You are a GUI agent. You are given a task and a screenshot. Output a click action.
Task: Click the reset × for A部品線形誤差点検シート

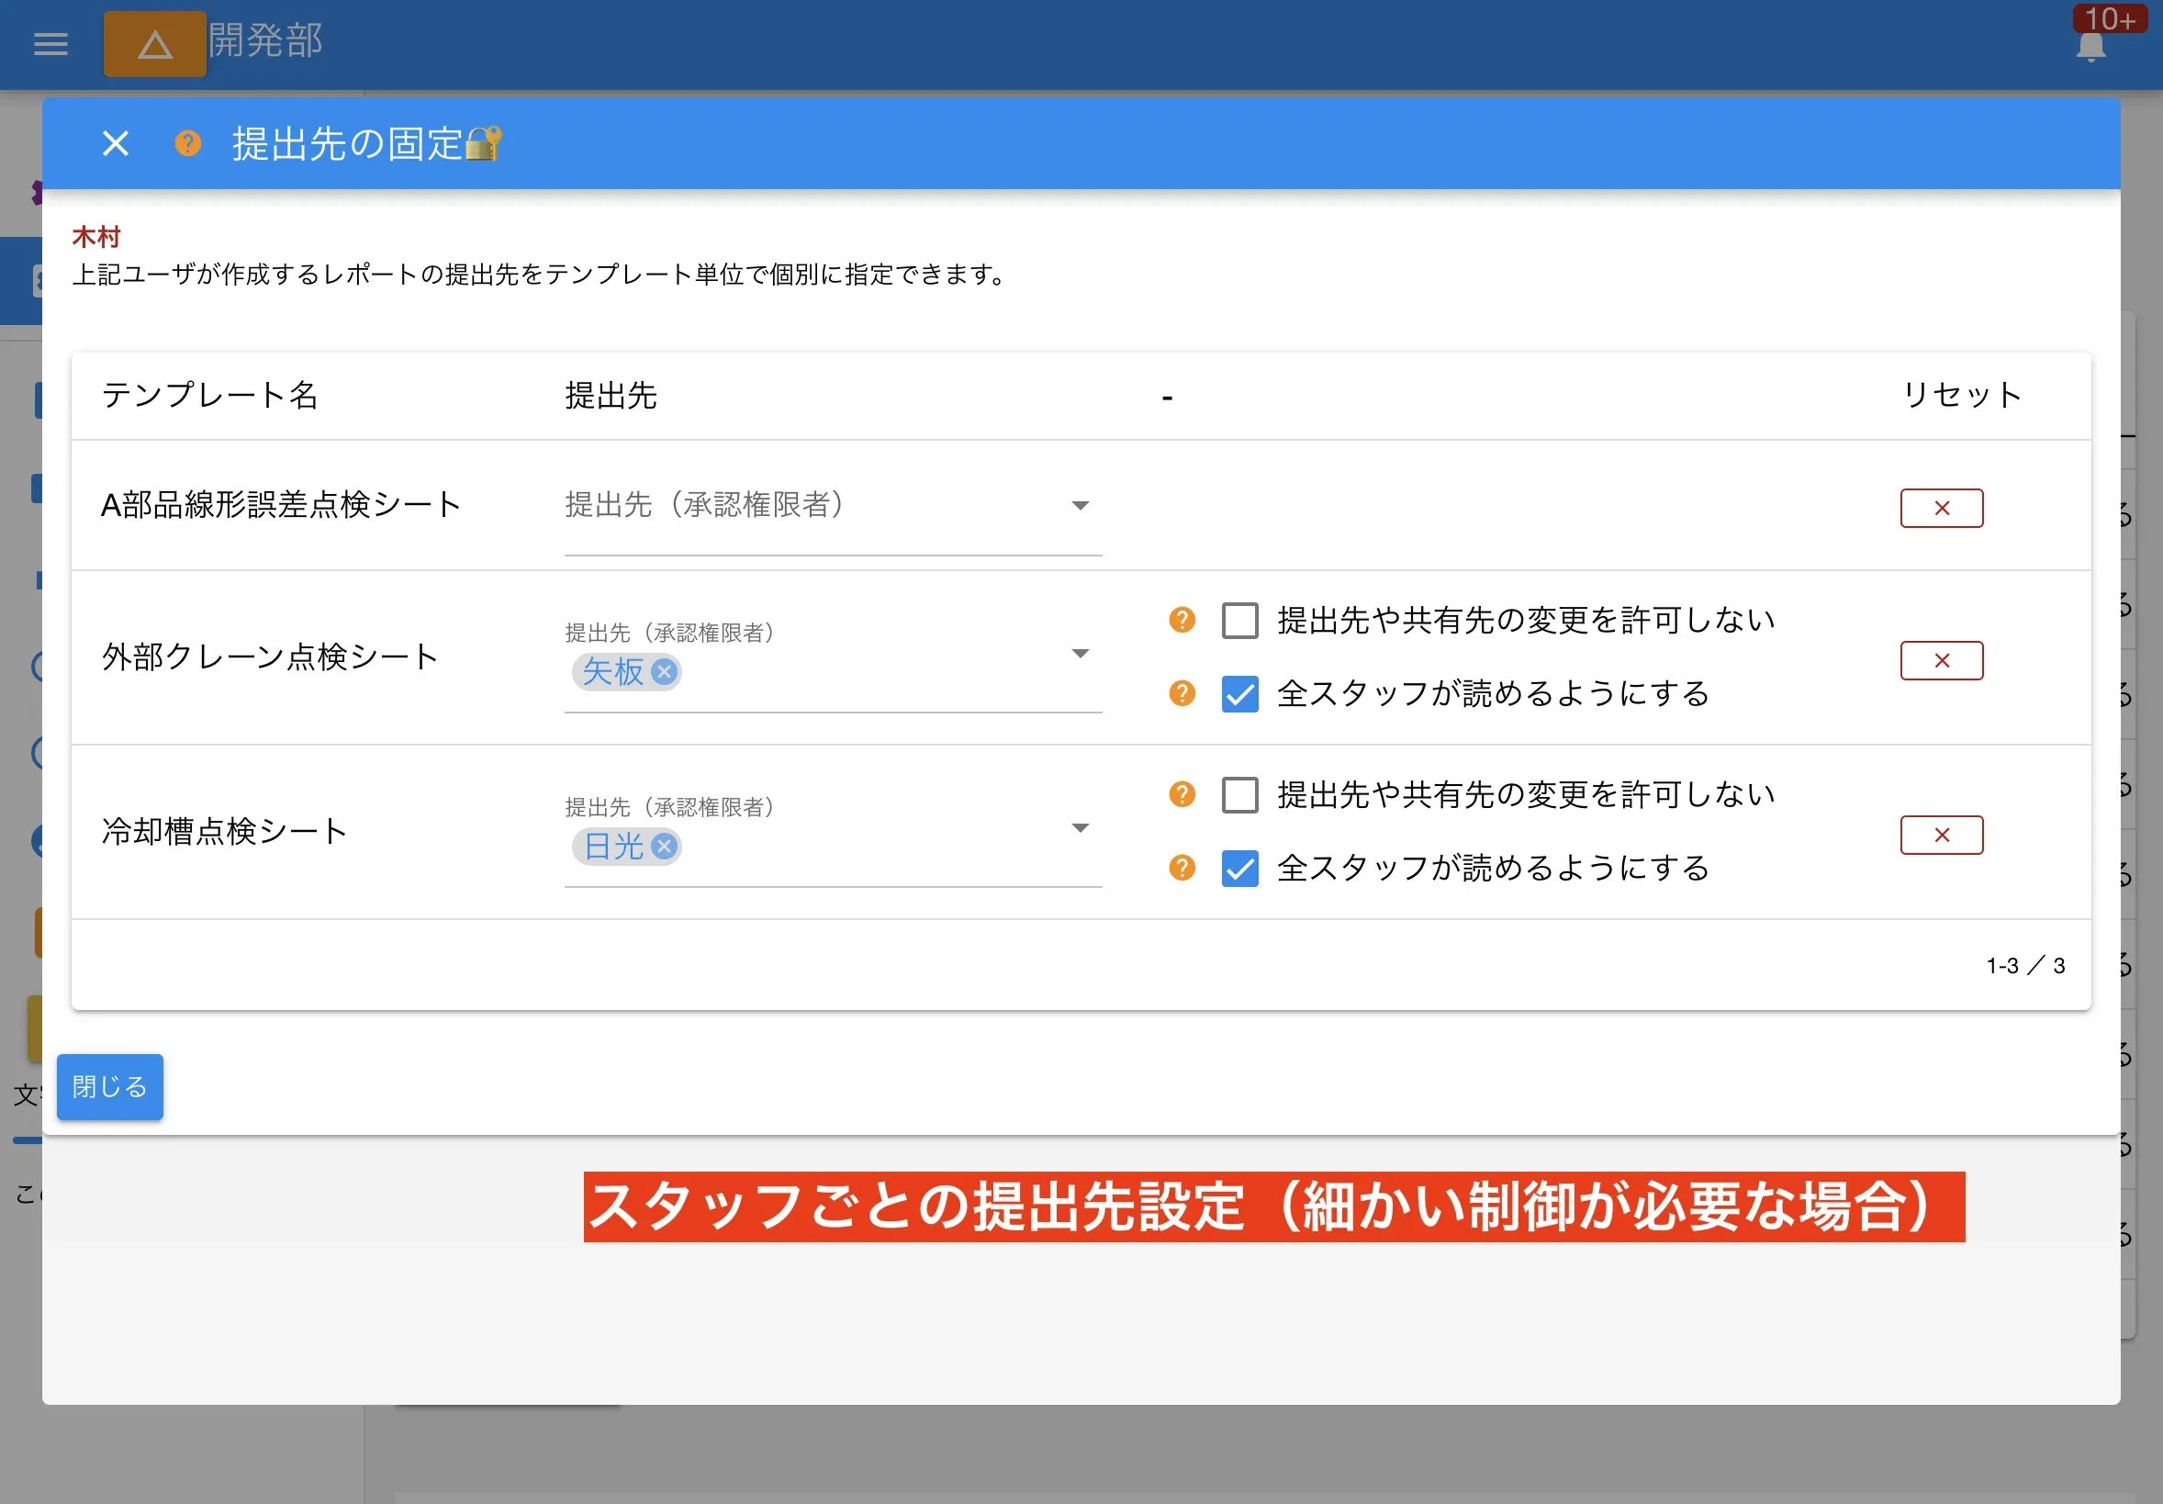(1941, 508)
